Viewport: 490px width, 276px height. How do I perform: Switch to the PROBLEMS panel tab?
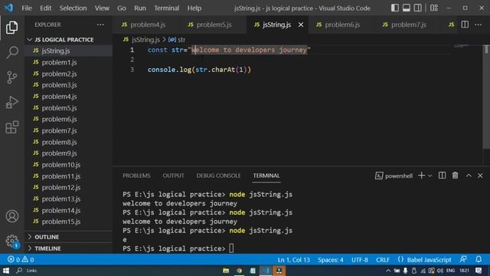coord(136,176)
